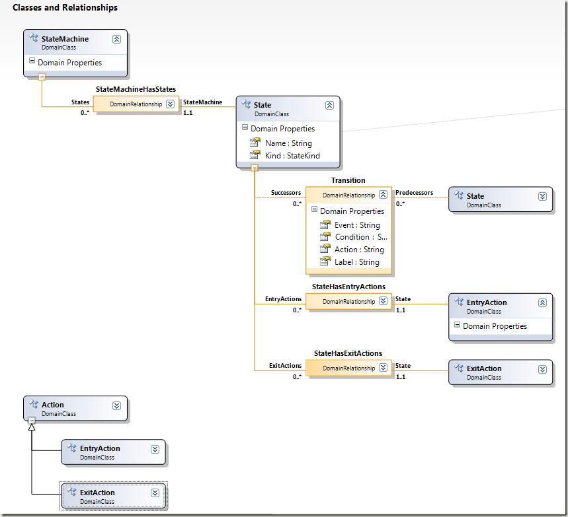Expand the right-side ExitAction class chevron
The image size is (568, 517).
[542, 369]
